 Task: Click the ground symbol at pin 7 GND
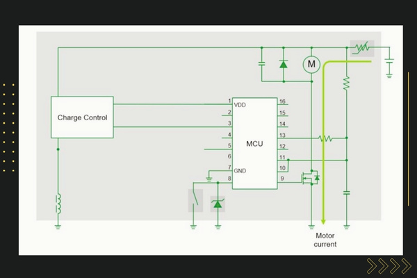pos(209,179)
